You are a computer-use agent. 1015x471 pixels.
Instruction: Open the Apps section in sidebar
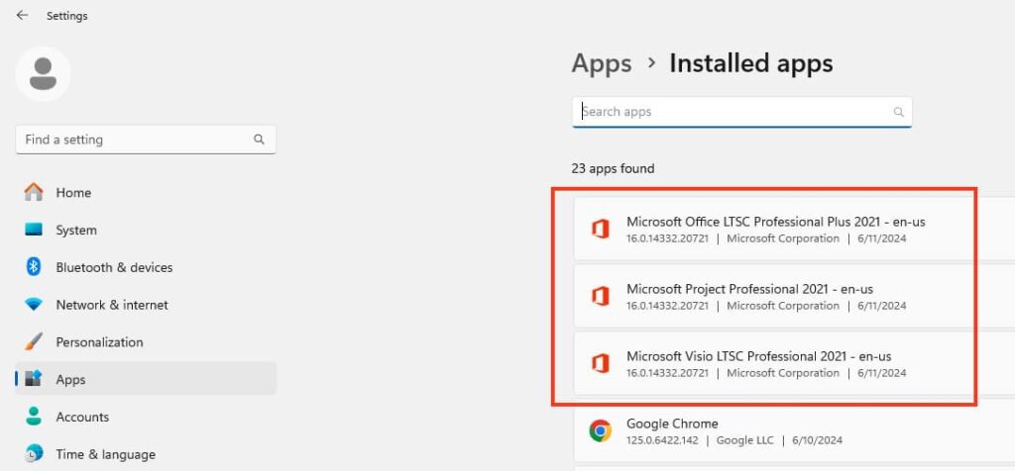coord(70,379)
